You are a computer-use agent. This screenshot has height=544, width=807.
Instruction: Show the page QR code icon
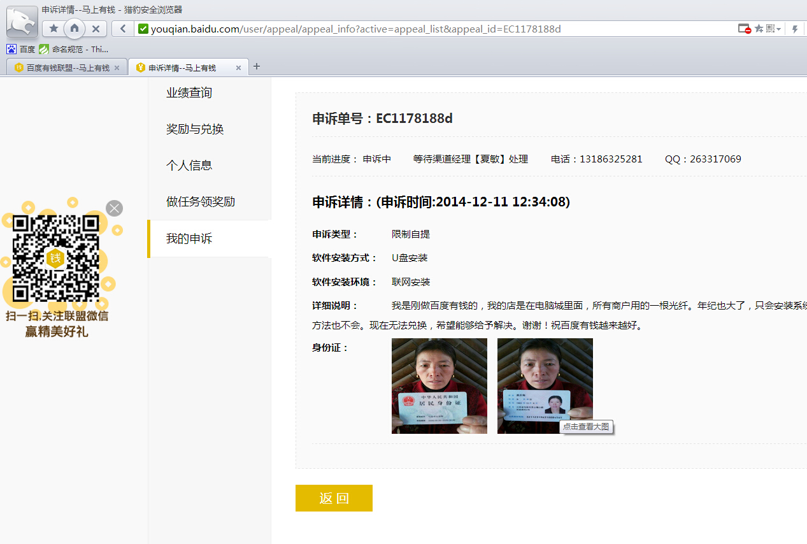coord(770,29)
